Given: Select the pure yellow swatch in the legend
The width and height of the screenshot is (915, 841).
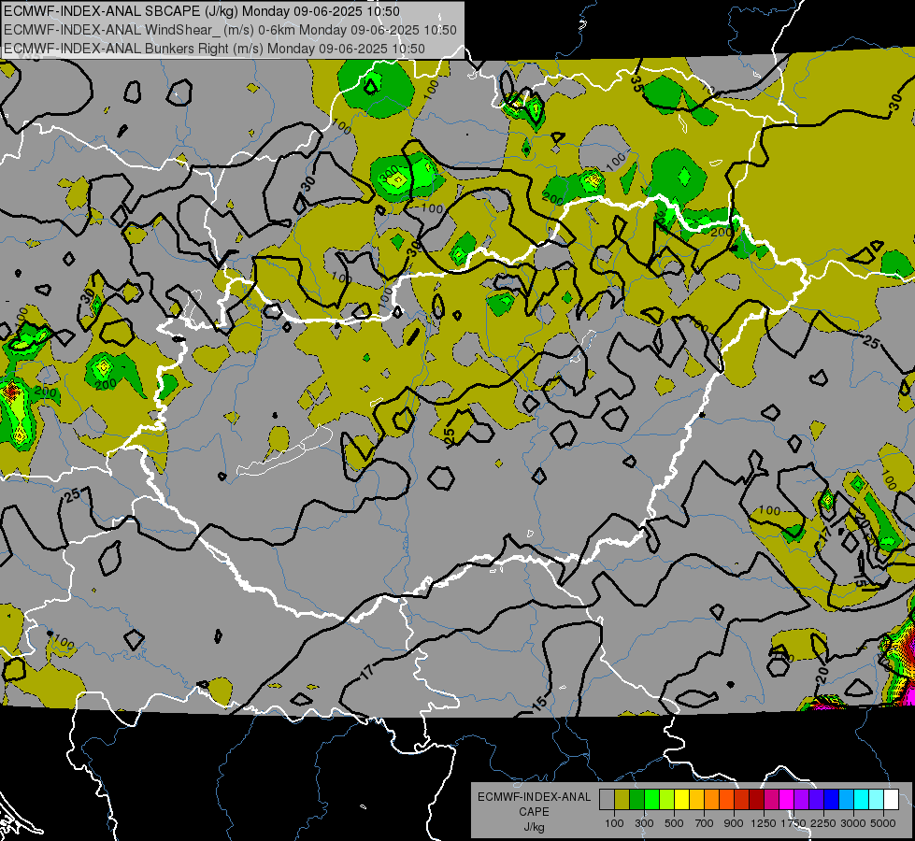Looking at the screenshot, I should click(681, 799).
